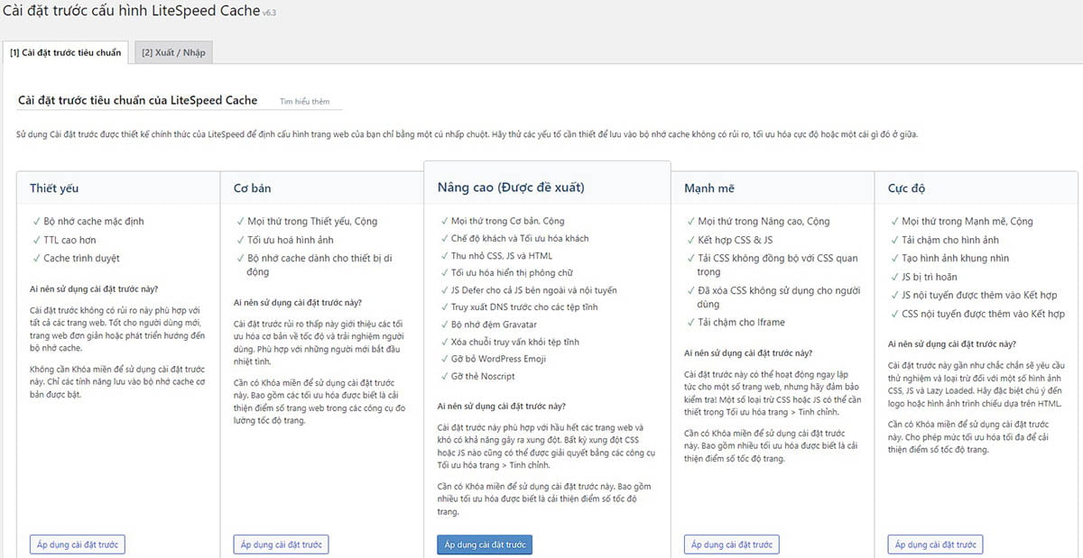Open the Tìm hiểu thêm link
Screen dimensions: 1083x558
[x=305, y=102]
